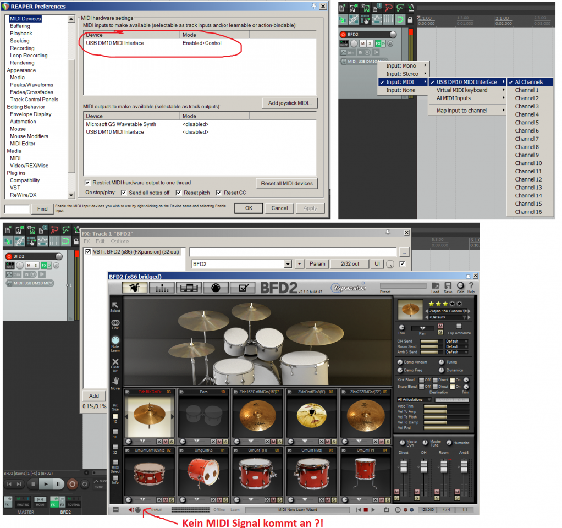Click the Preferences search field beside Find
Image resolution: width=562 pixels, height=528 pixels.
point(16,208)
